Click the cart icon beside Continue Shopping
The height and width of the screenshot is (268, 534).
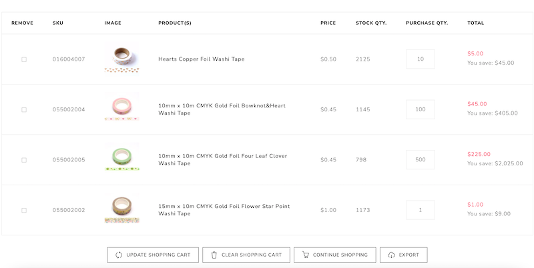coord(306,255)
